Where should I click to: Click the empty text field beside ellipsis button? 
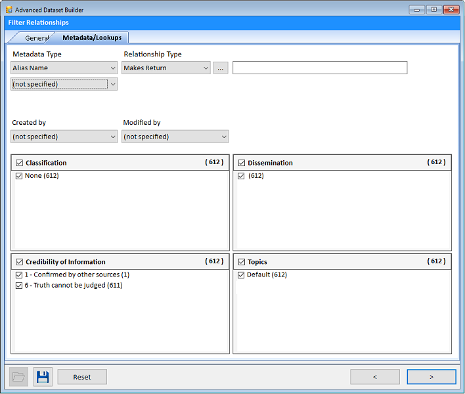(320, 68)
